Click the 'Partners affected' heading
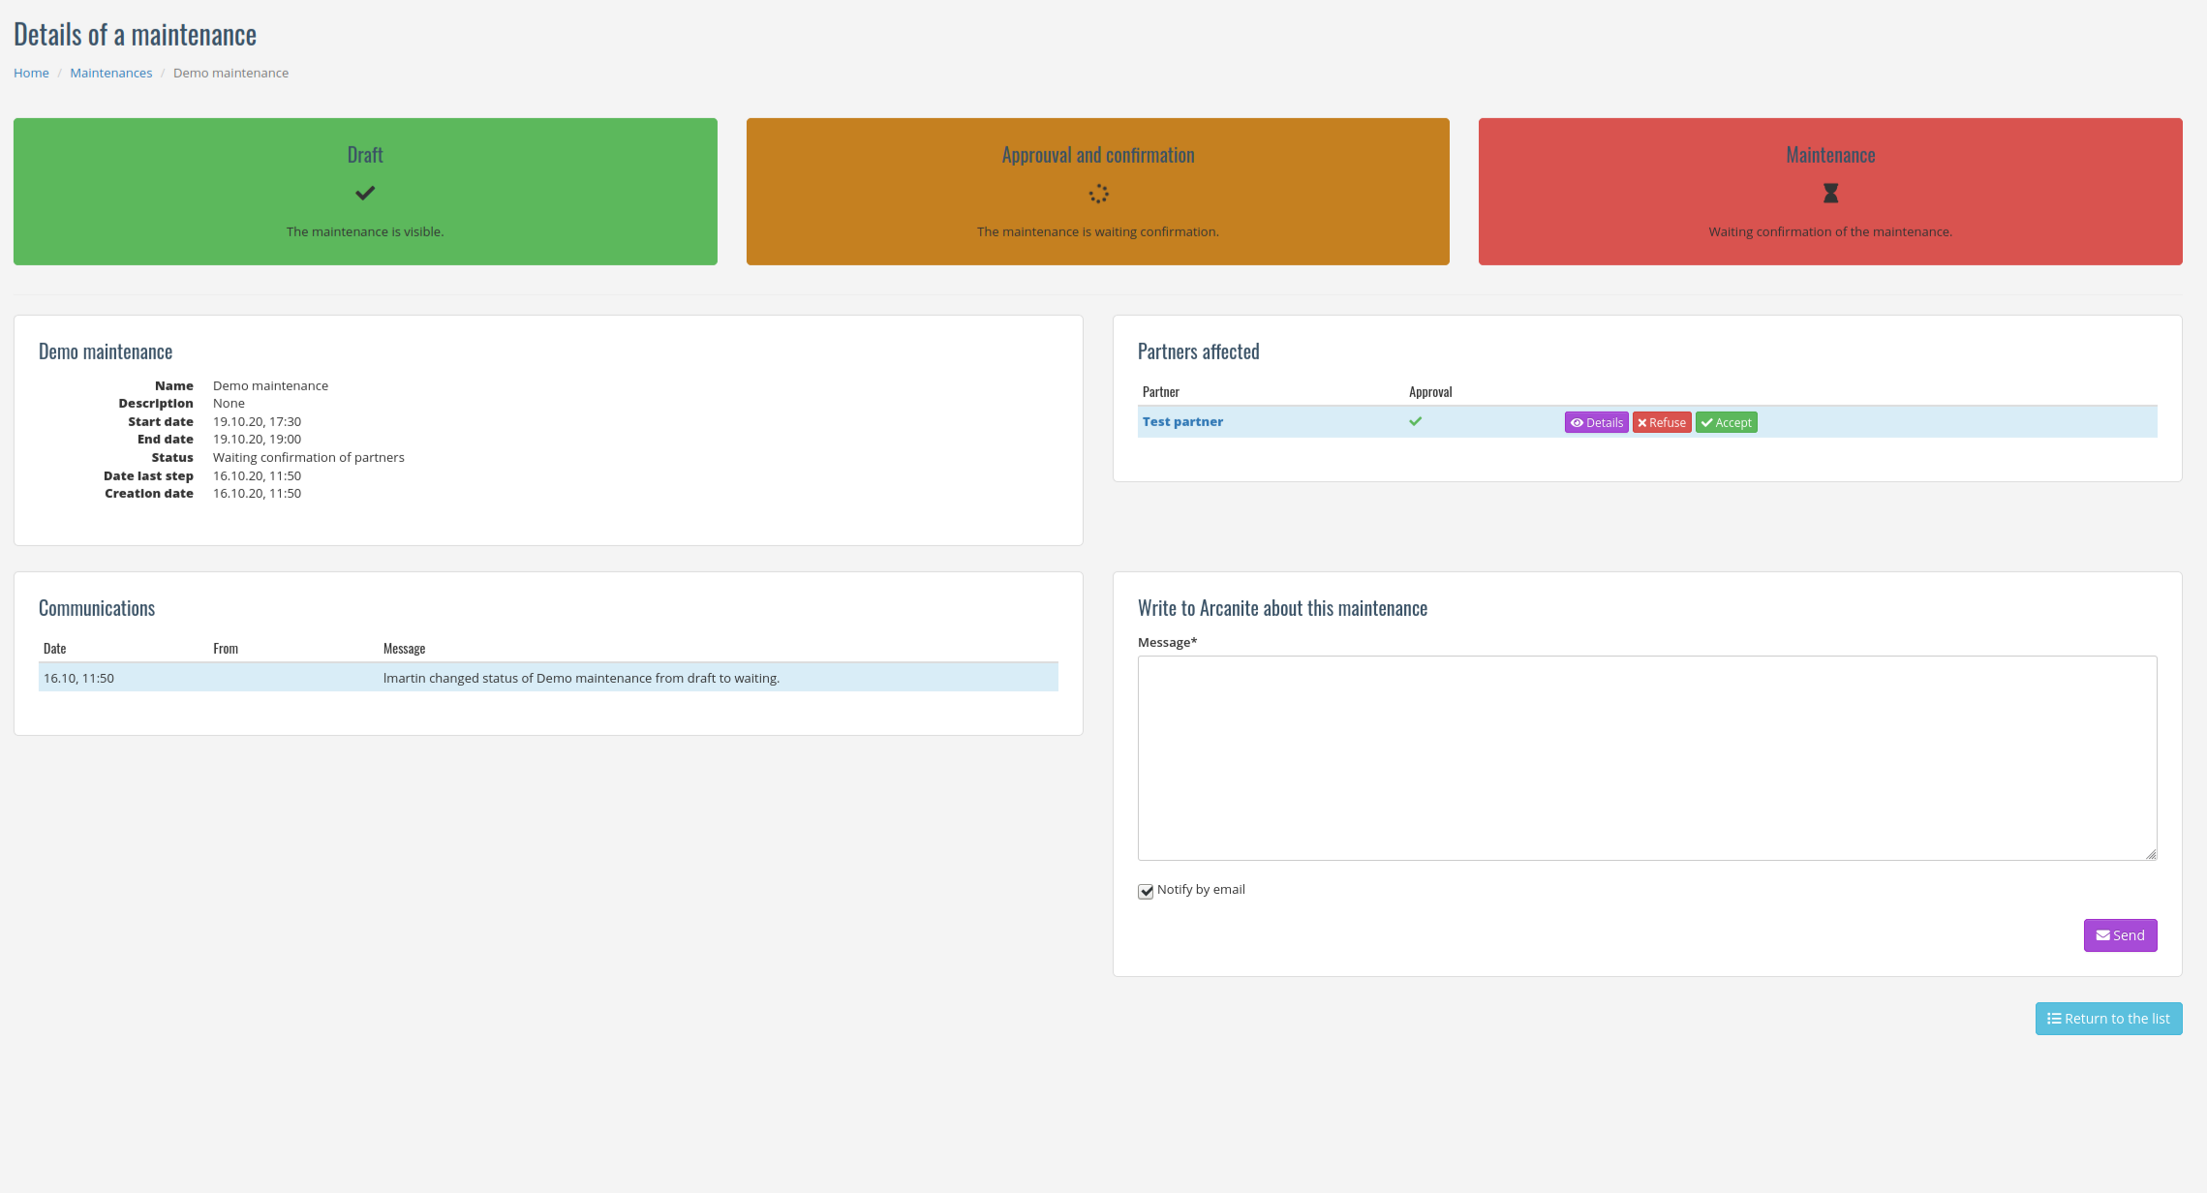 pos(1198,352)
